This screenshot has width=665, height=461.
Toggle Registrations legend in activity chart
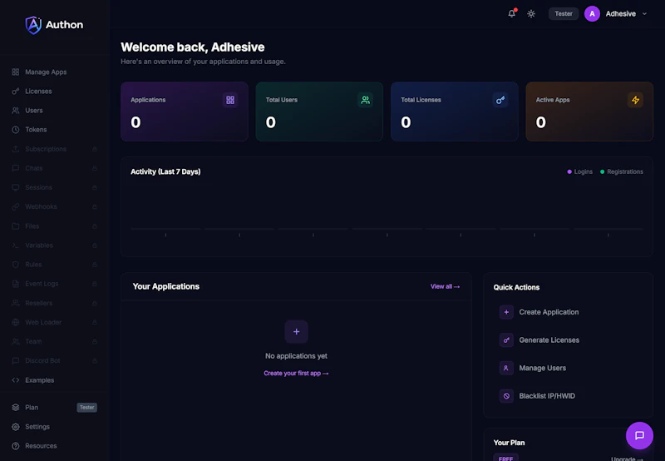pos(621,171)
